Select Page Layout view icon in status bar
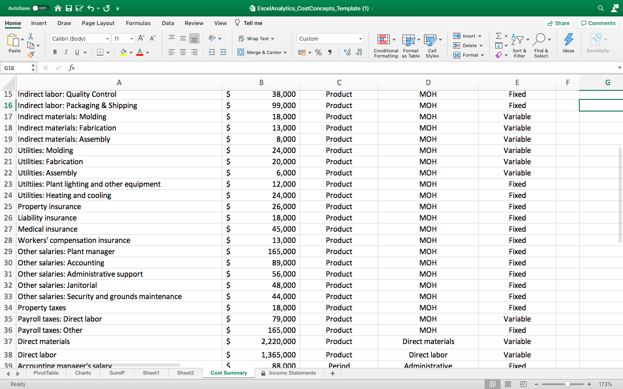 tap(508, 384)
